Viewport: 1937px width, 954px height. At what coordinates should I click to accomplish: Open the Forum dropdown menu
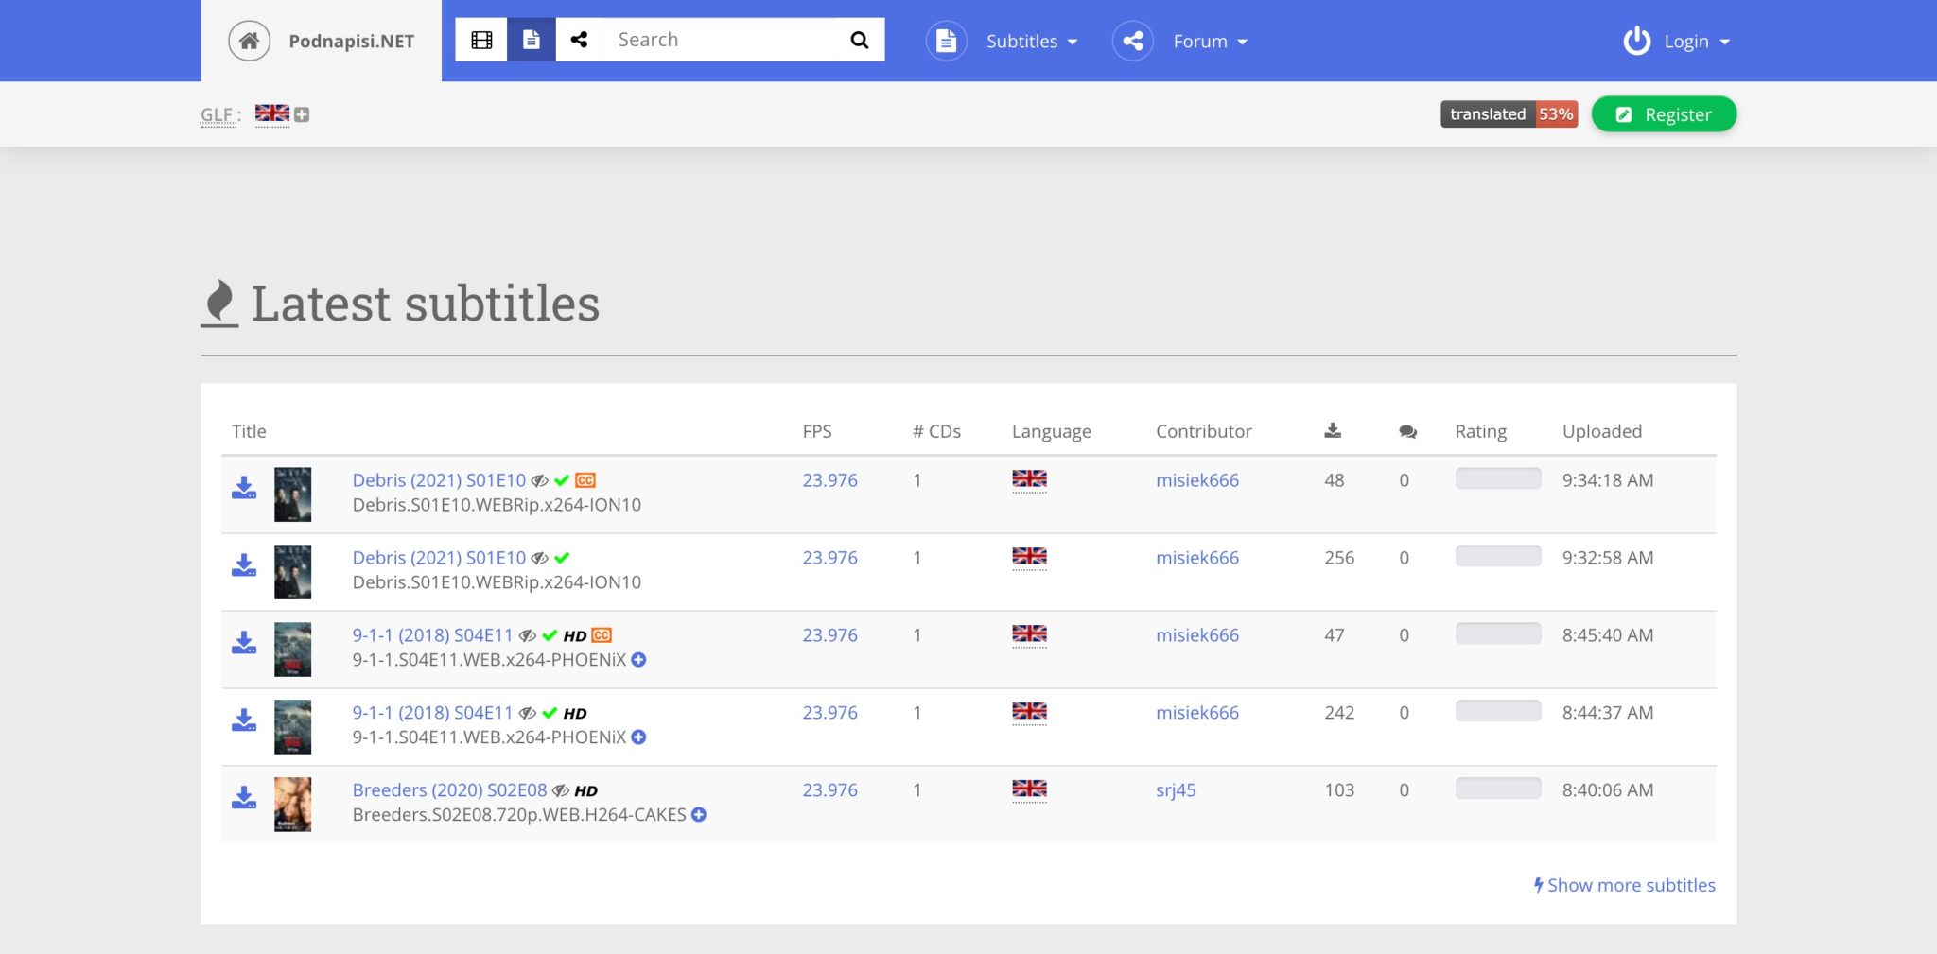coord(1209,42)
